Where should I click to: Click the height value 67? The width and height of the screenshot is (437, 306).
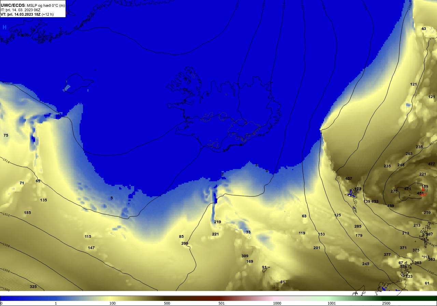[401, 263]
